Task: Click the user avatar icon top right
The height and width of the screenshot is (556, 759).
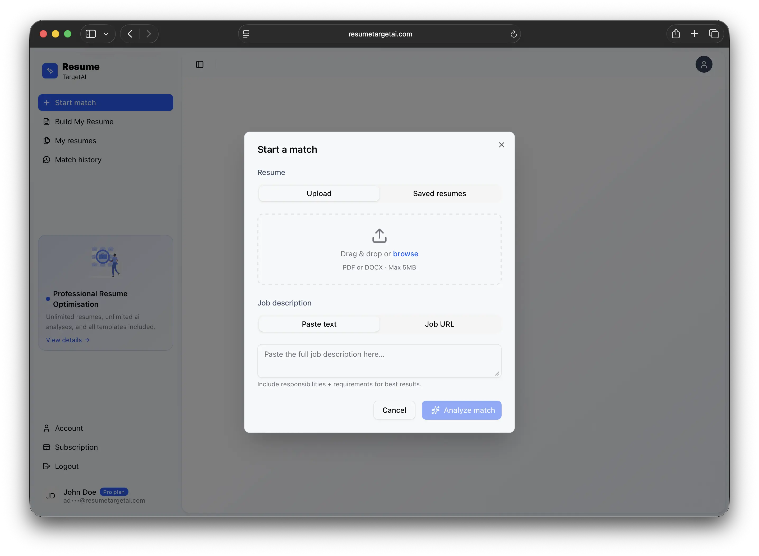Action: tap(704, 64)
